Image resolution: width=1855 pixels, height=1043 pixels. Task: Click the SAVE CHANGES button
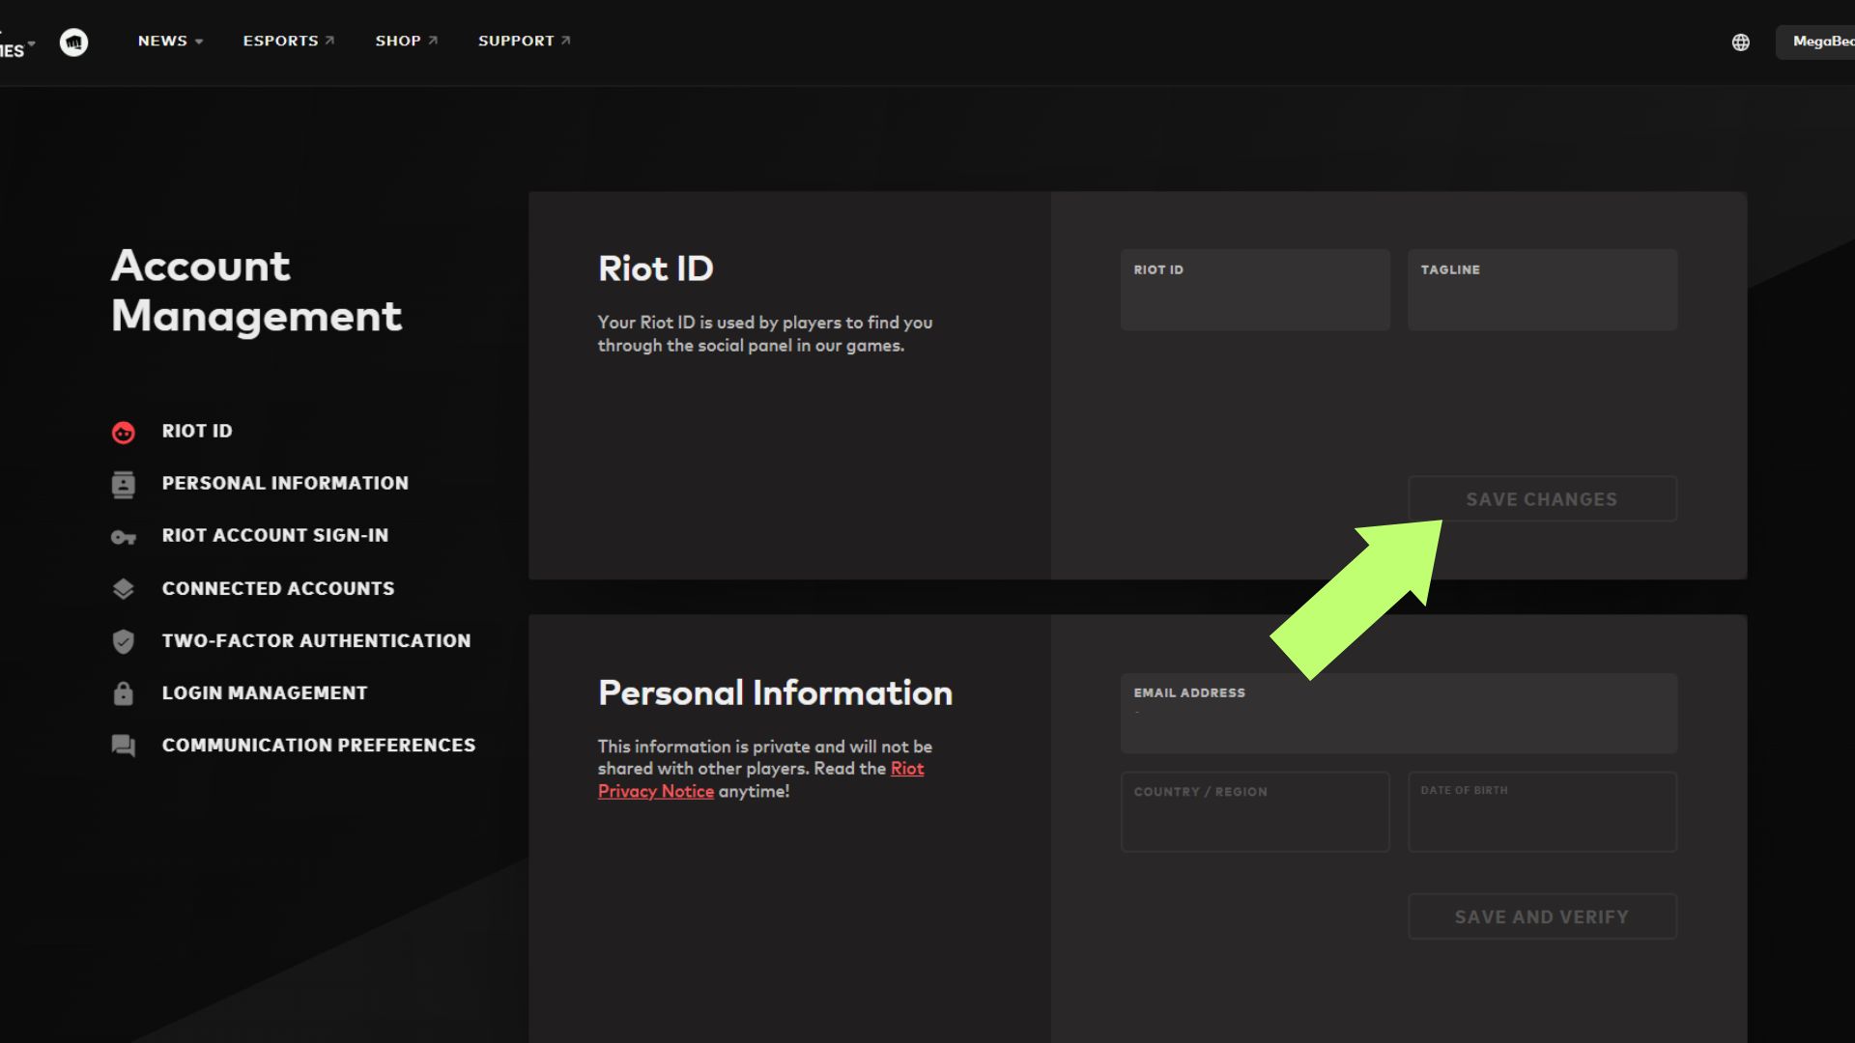coord(1542,498)
